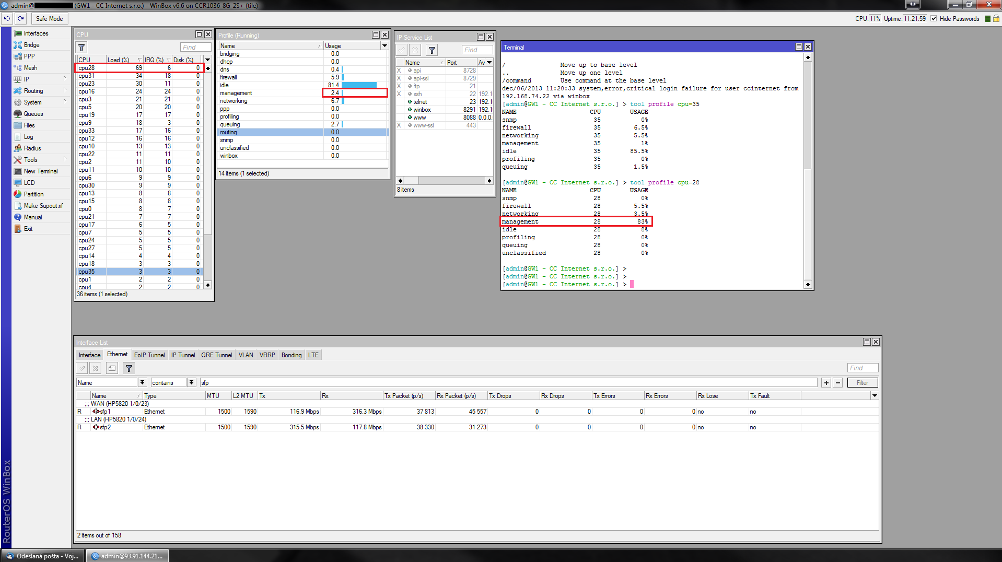The image size is (1002, 562).
Task: Click the Undo arrow icon in toolbar
Action: click(x=7, y=18)
